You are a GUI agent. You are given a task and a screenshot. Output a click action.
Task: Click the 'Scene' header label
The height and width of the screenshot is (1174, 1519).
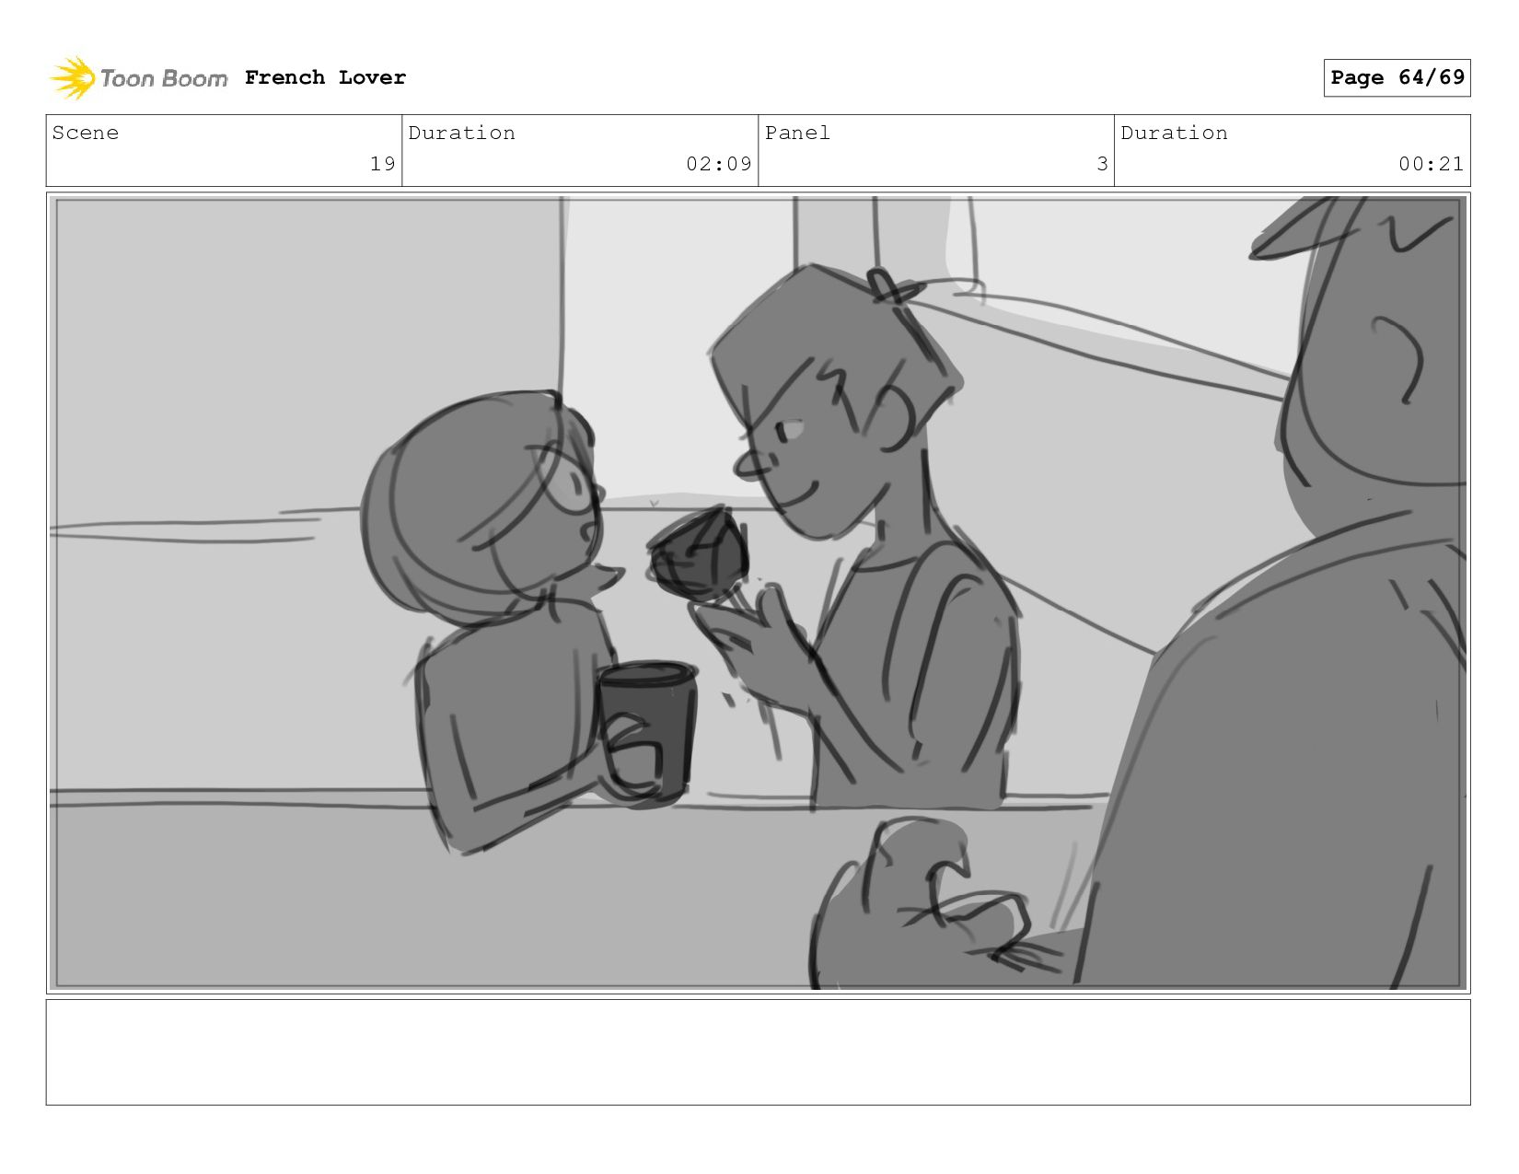pos(86,133)
